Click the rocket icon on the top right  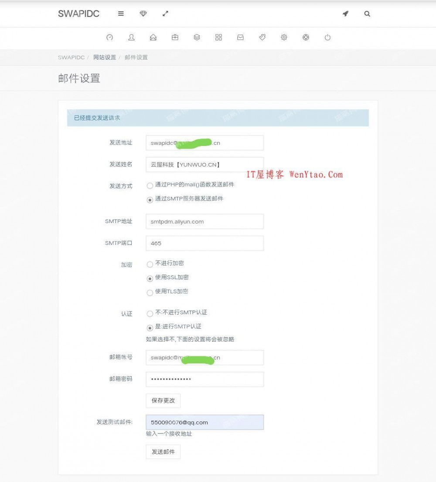pyautogui.click(x=345, y=14)
